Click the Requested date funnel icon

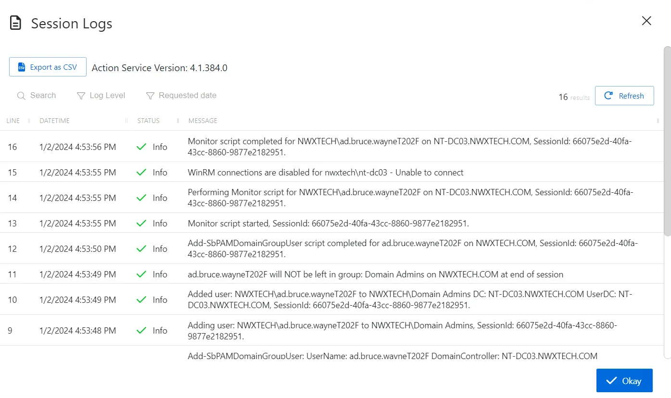pyautogui.click(x=150, y=96)
